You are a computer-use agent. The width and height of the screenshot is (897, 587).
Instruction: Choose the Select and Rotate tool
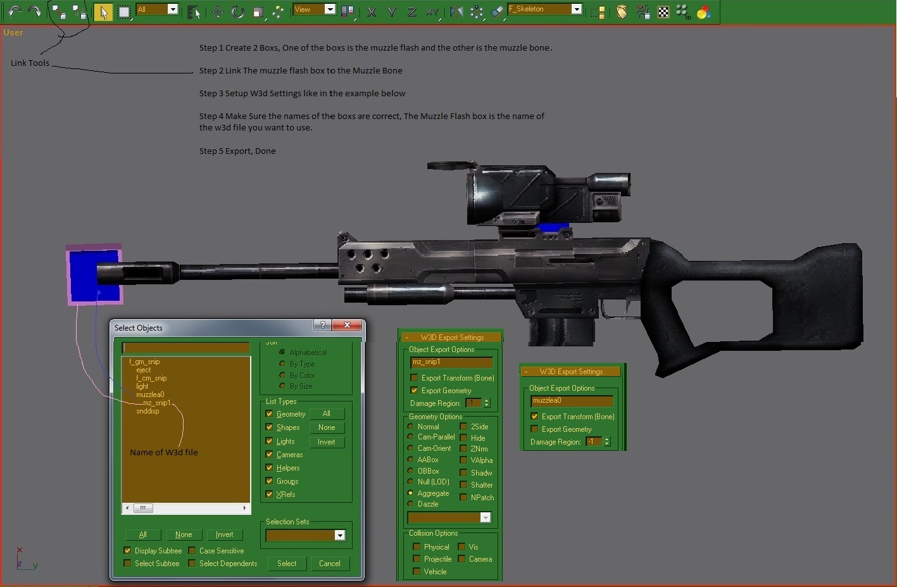237,11
